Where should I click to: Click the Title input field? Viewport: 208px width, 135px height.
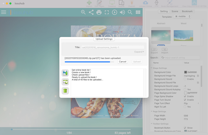coord(113,47)
